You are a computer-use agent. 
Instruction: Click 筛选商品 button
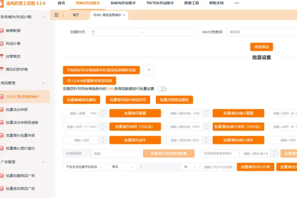pyautogui.click(x=262, y=47)
